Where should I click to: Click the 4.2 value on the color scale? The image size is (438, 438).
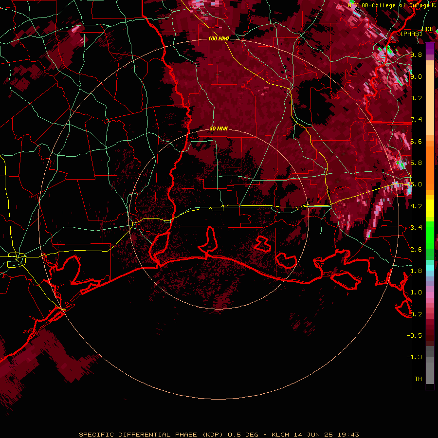(x=416, y=206)
